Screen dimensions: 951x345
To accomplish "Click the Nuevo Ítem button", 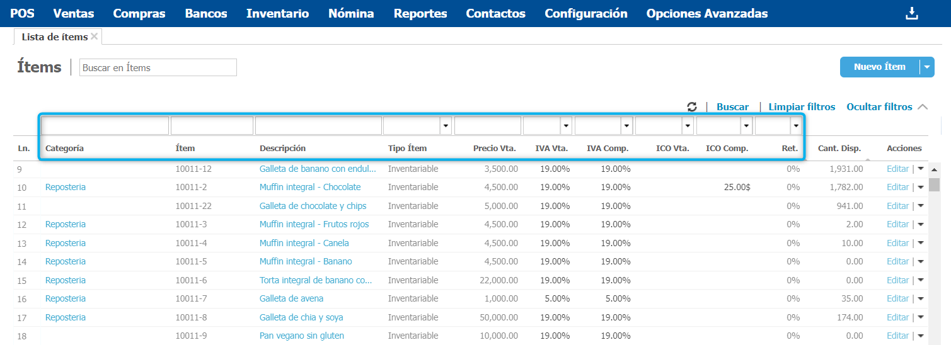I will tap(879, 67).
